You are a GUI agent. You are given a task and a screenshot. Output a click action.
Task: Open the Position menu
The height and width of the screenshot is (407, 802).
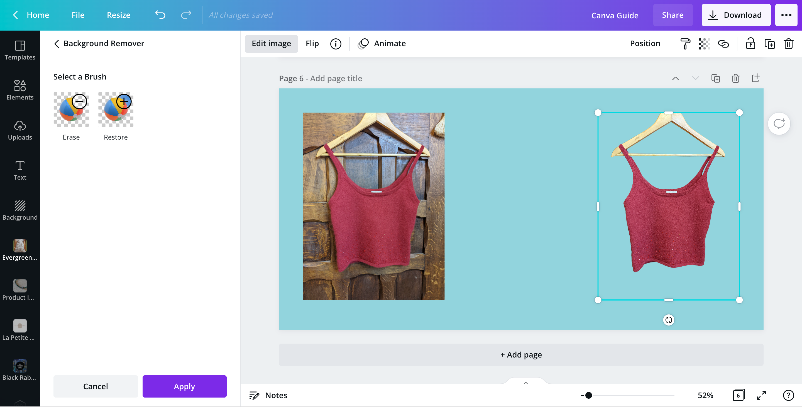tap(645, 43)
